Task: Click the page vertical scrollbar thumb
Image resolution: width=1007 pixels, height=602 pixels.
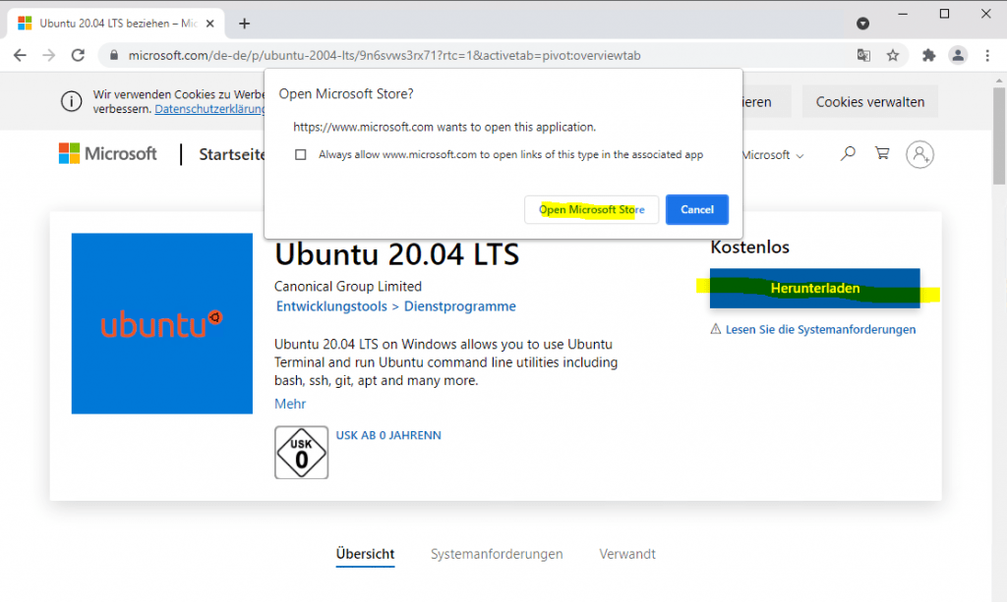Action: [x=999, y=136]
